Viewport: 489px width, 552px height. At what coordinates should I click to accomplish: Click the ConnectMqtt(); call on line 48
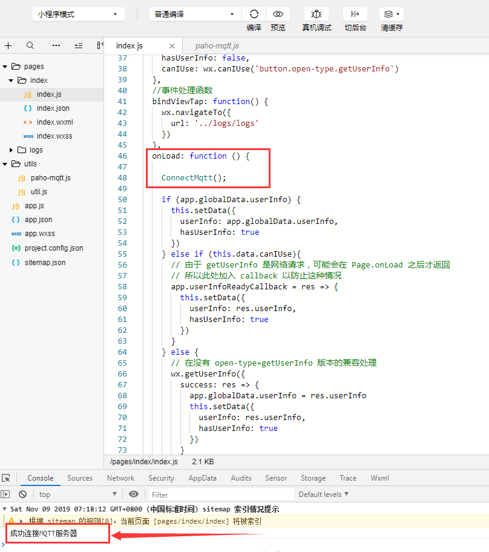click(194, 178)
